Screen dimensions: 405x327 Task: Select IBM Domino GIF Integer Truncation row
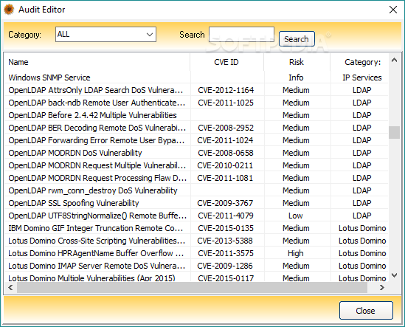coord(196,228)
